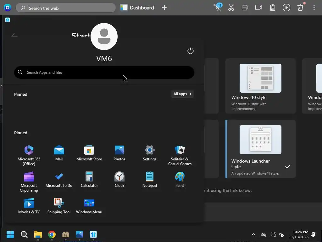Screen dimensions: 322x242
Task: Open Microsoft 365 (Office) from pinned apps
Action: (x=29, y=156)
